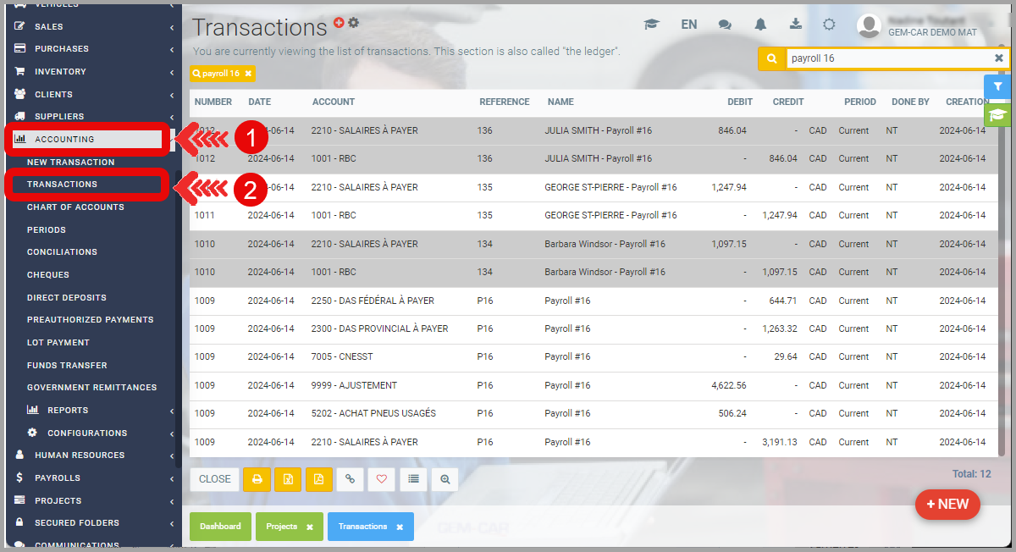Expand the Human Resources menu
The height and width of the screenshot is (552, 1016).
(80, 455)
